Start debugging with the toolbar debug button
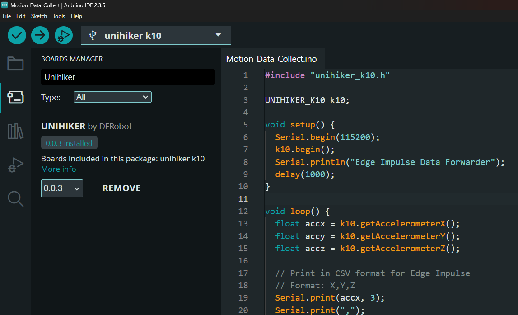518x315 pixels. pos(63,35)
